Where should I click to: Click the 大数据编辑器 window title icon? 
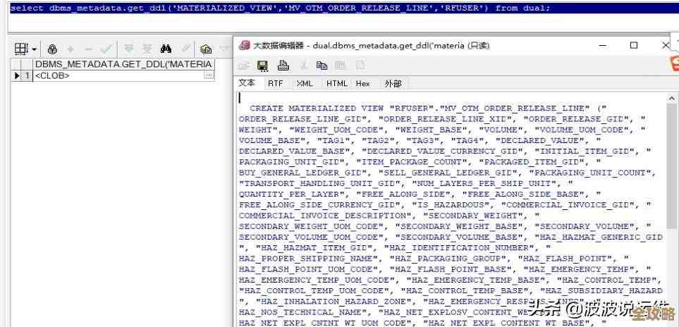click(245, 45)
